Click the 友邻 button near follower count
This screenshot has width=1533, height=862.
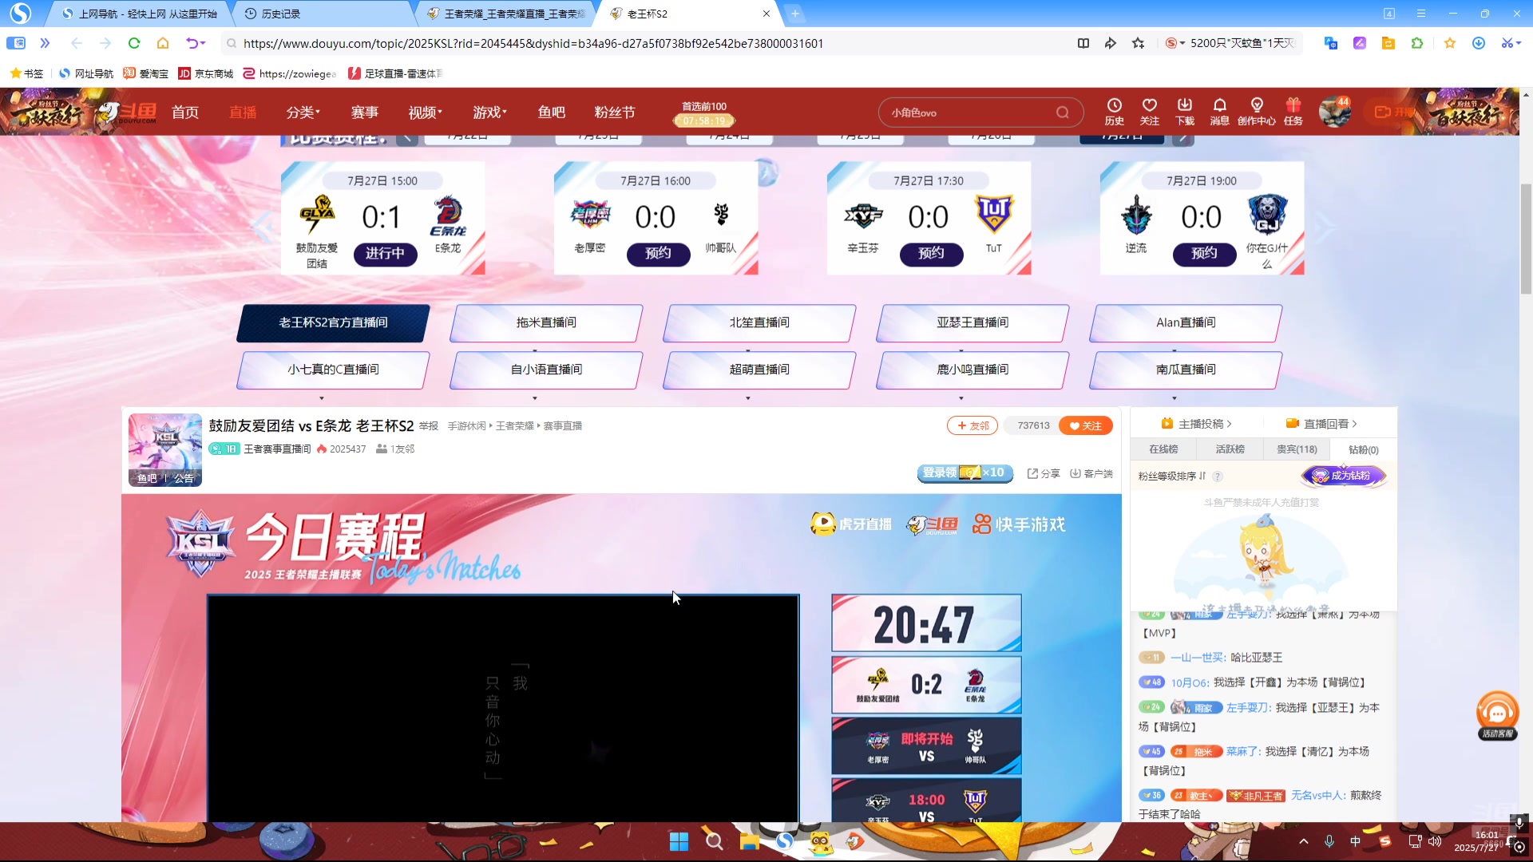(972, 425)
